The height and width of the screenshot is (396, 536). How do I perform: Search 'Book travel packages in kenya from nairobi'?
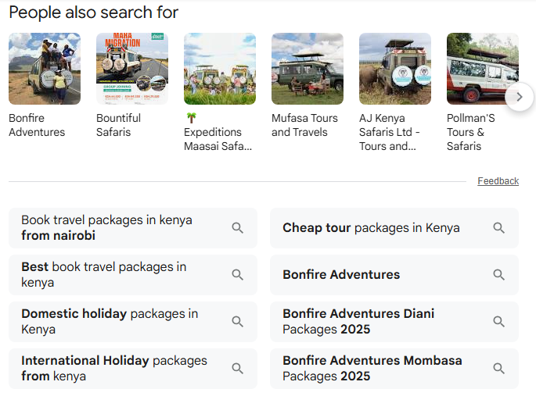(x=117, y=228)
